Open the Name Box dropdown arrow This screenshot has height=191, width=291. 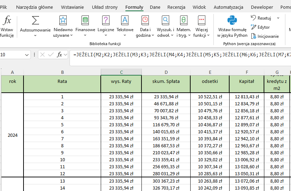[x=27, y=55]
